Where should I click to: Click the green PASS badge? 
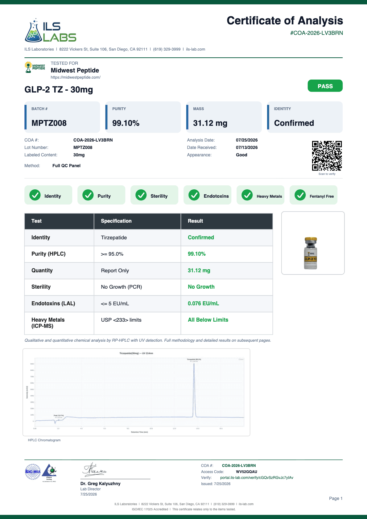tap(325, 86)
